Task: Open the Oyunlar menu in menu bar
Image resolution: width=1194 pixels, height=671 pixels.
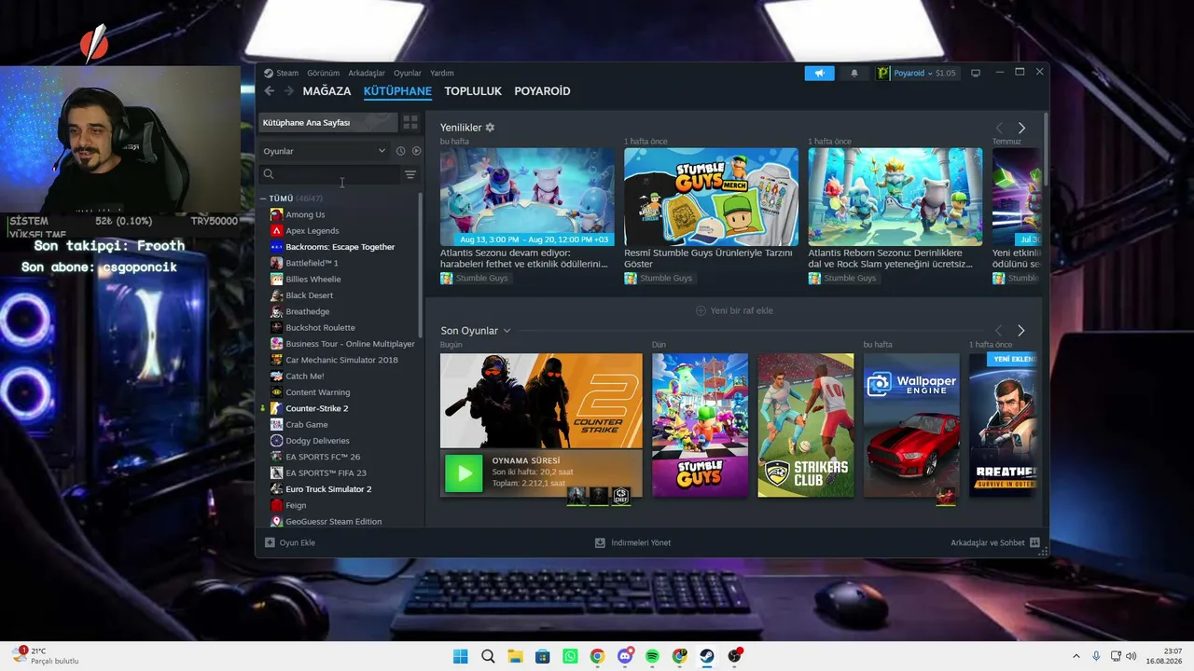Action: pyautogui.click(x=408, y=73)
